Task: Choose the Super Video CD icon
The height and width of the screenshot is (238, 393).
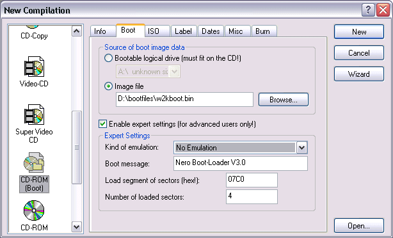Action: [34, 115]
